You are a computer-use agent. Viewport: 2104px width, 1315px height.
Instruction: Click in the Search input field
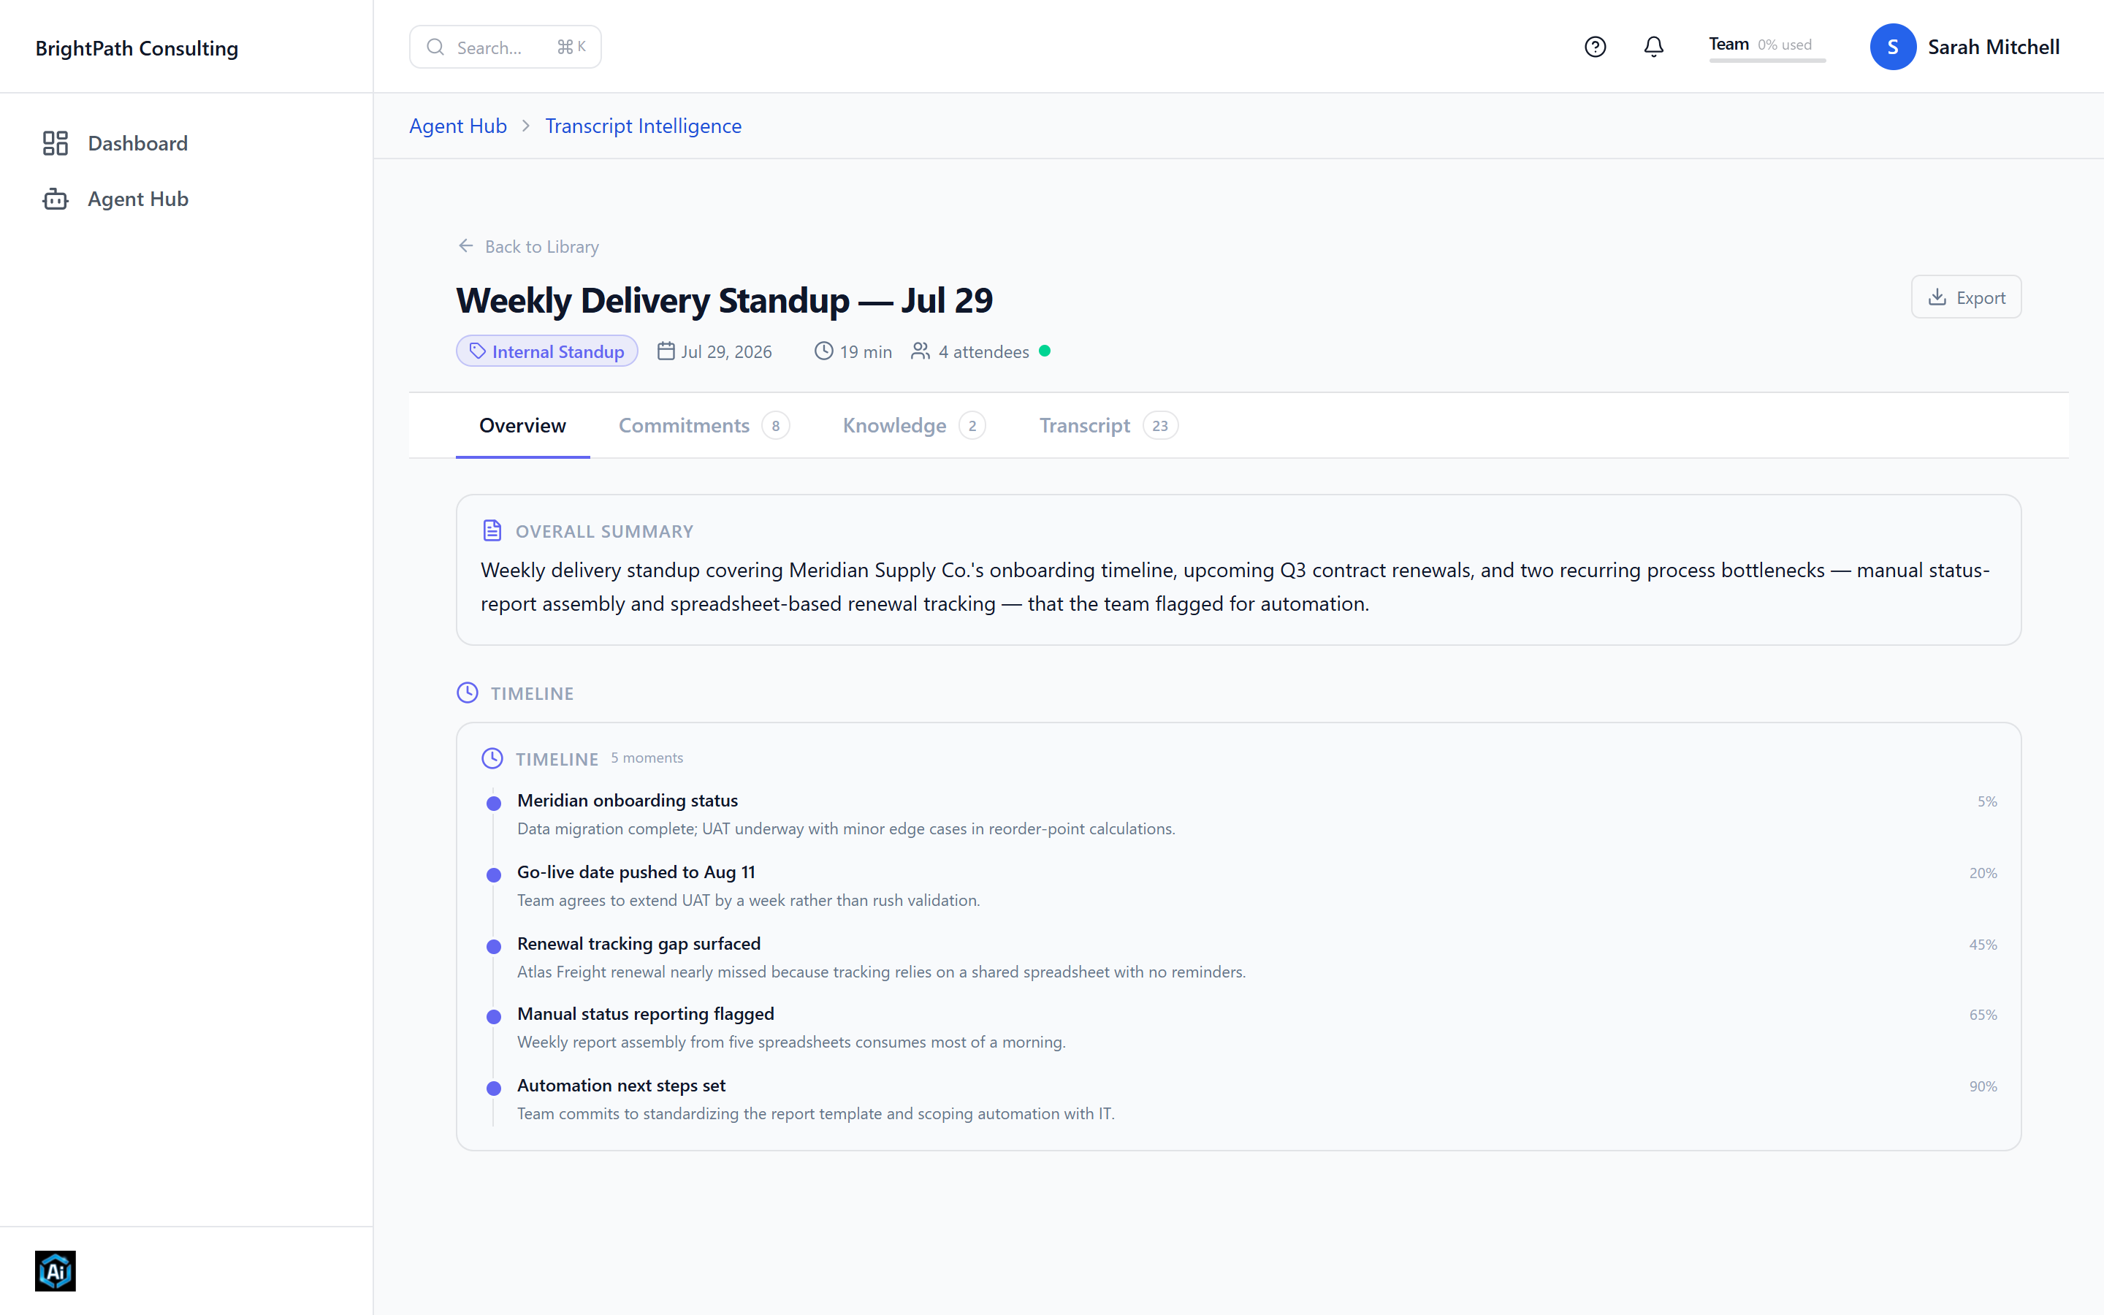click(505, 47)
